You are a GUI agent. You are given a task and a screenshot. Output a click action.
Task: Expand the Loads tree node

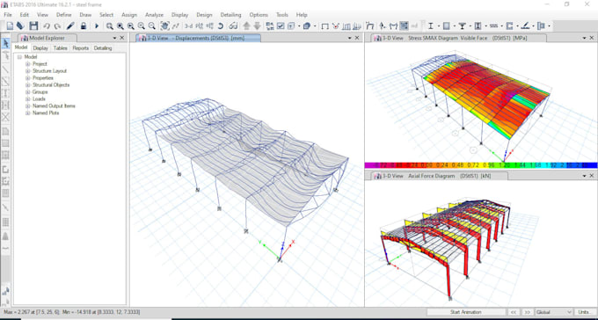click(x=28, y=98)
